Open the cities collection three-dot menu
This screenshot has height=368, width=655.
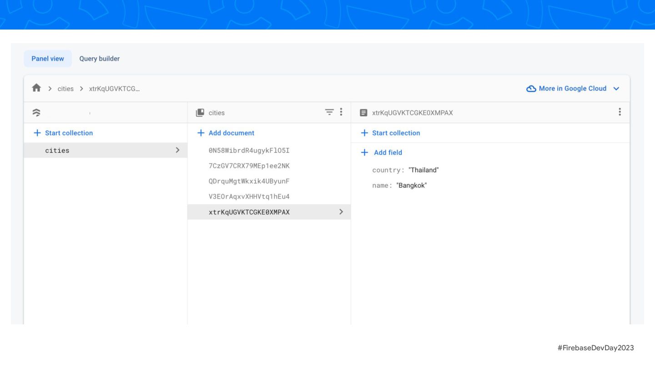click(x=341, y=112)
